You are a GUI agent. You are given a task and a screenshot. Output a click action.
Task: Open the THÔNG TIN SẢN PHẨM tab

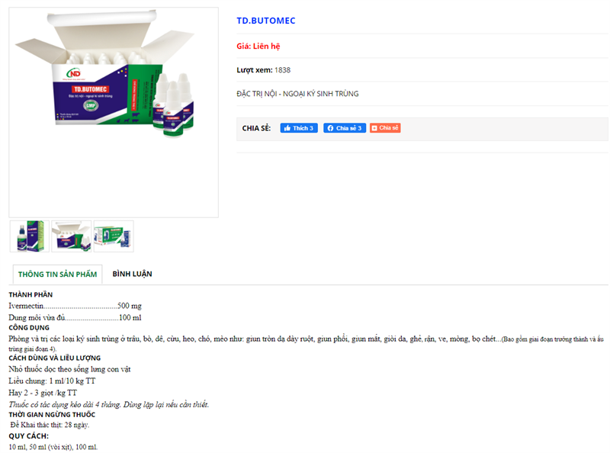coord(57,274)
